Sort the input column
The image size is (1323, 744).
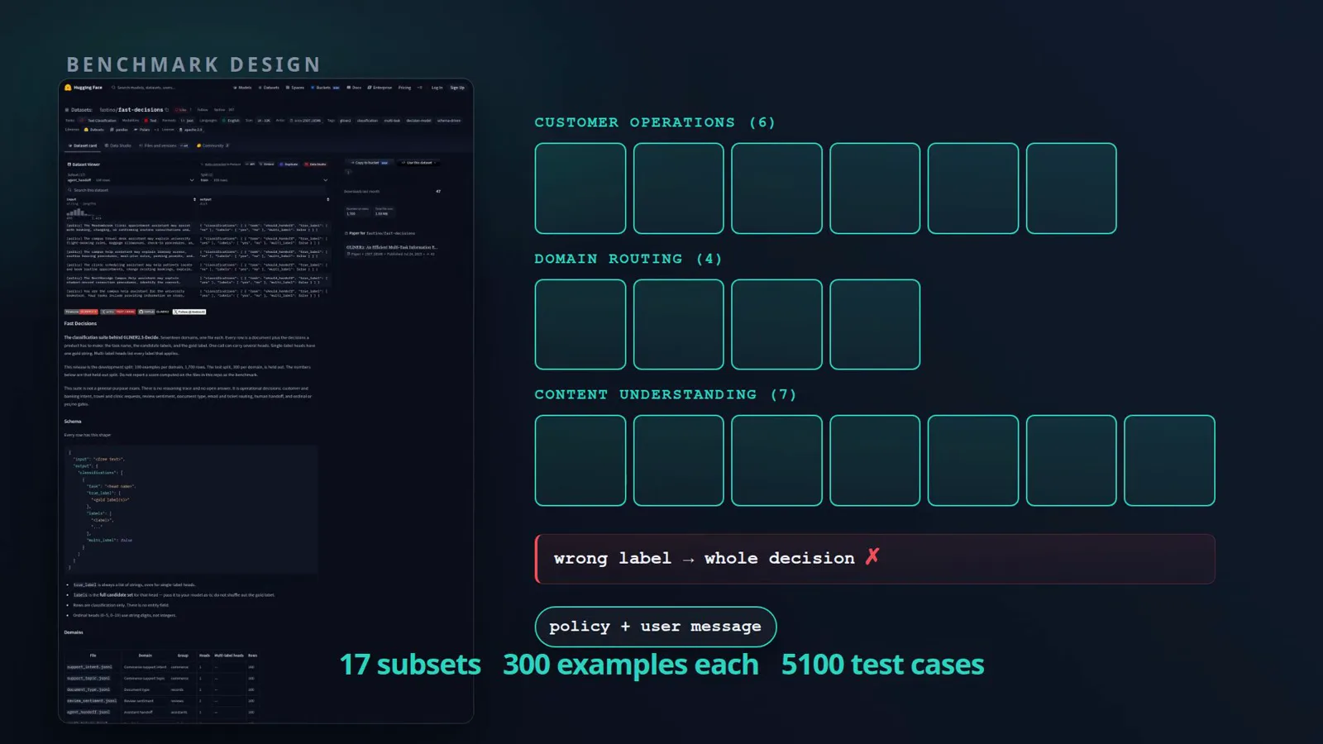194,199
